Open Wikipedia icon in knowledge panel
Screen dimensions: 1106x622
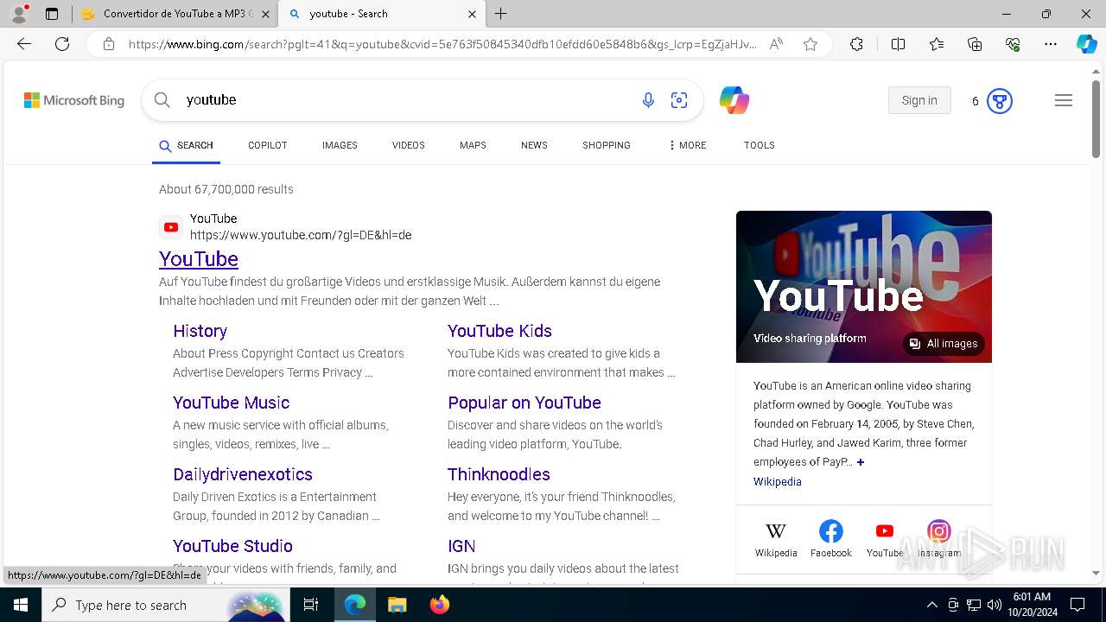tap(776, 531)
